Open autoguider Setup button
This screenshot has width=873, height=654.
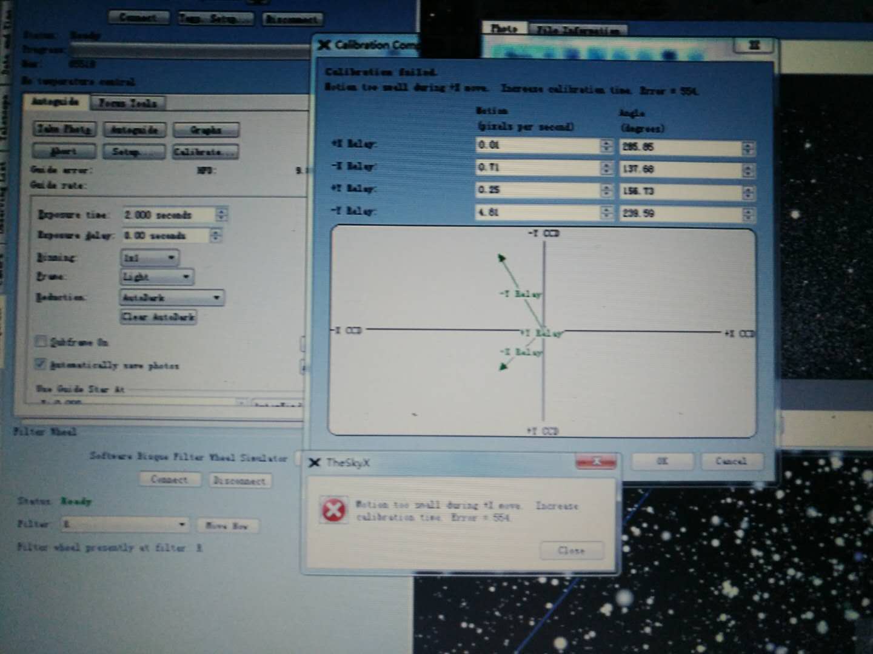(x=135, y=151)
